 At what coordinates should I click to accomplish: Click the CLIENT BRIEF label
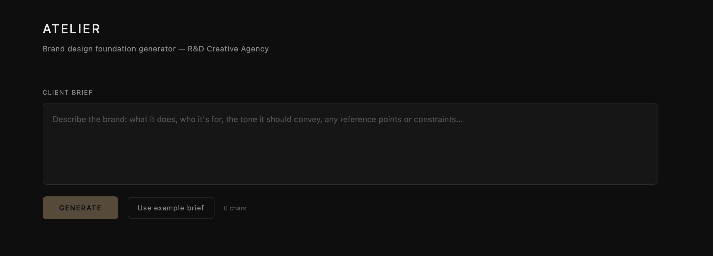(68, 92)
